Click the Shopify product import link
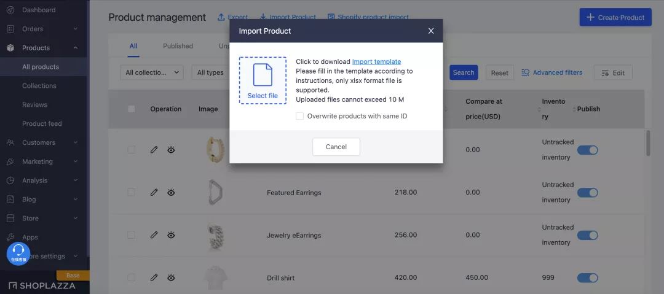Screen dimensions: 664x294 [x=368, y=17]
